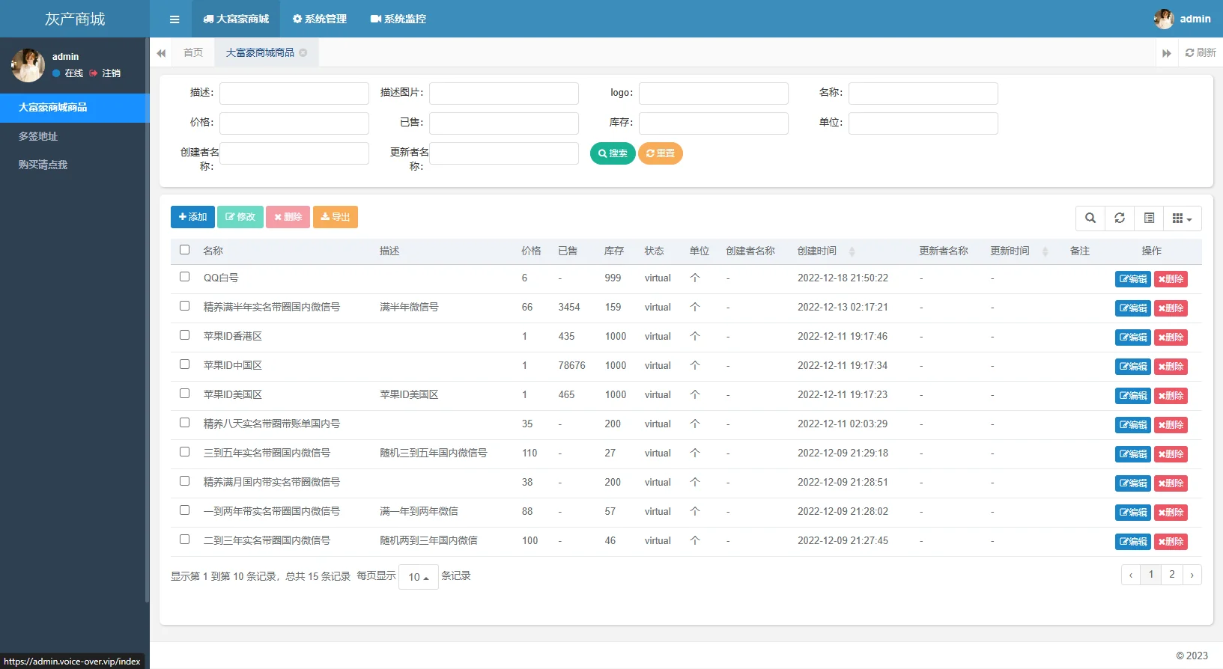Toggle the card view icon
The image size is (1223, 669).
pos(1149,218)
